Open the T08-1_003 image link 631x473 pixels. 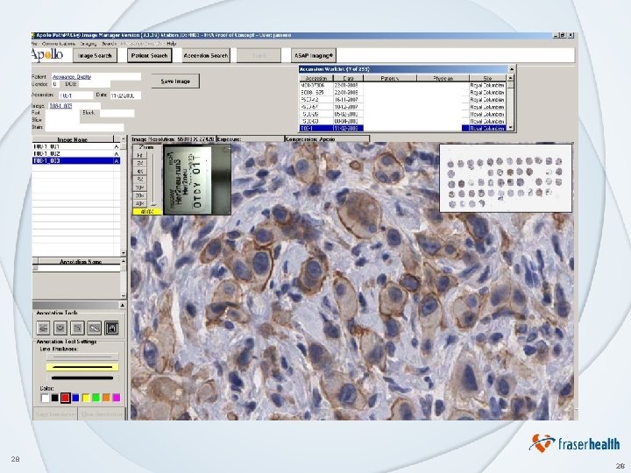[60, 106]
